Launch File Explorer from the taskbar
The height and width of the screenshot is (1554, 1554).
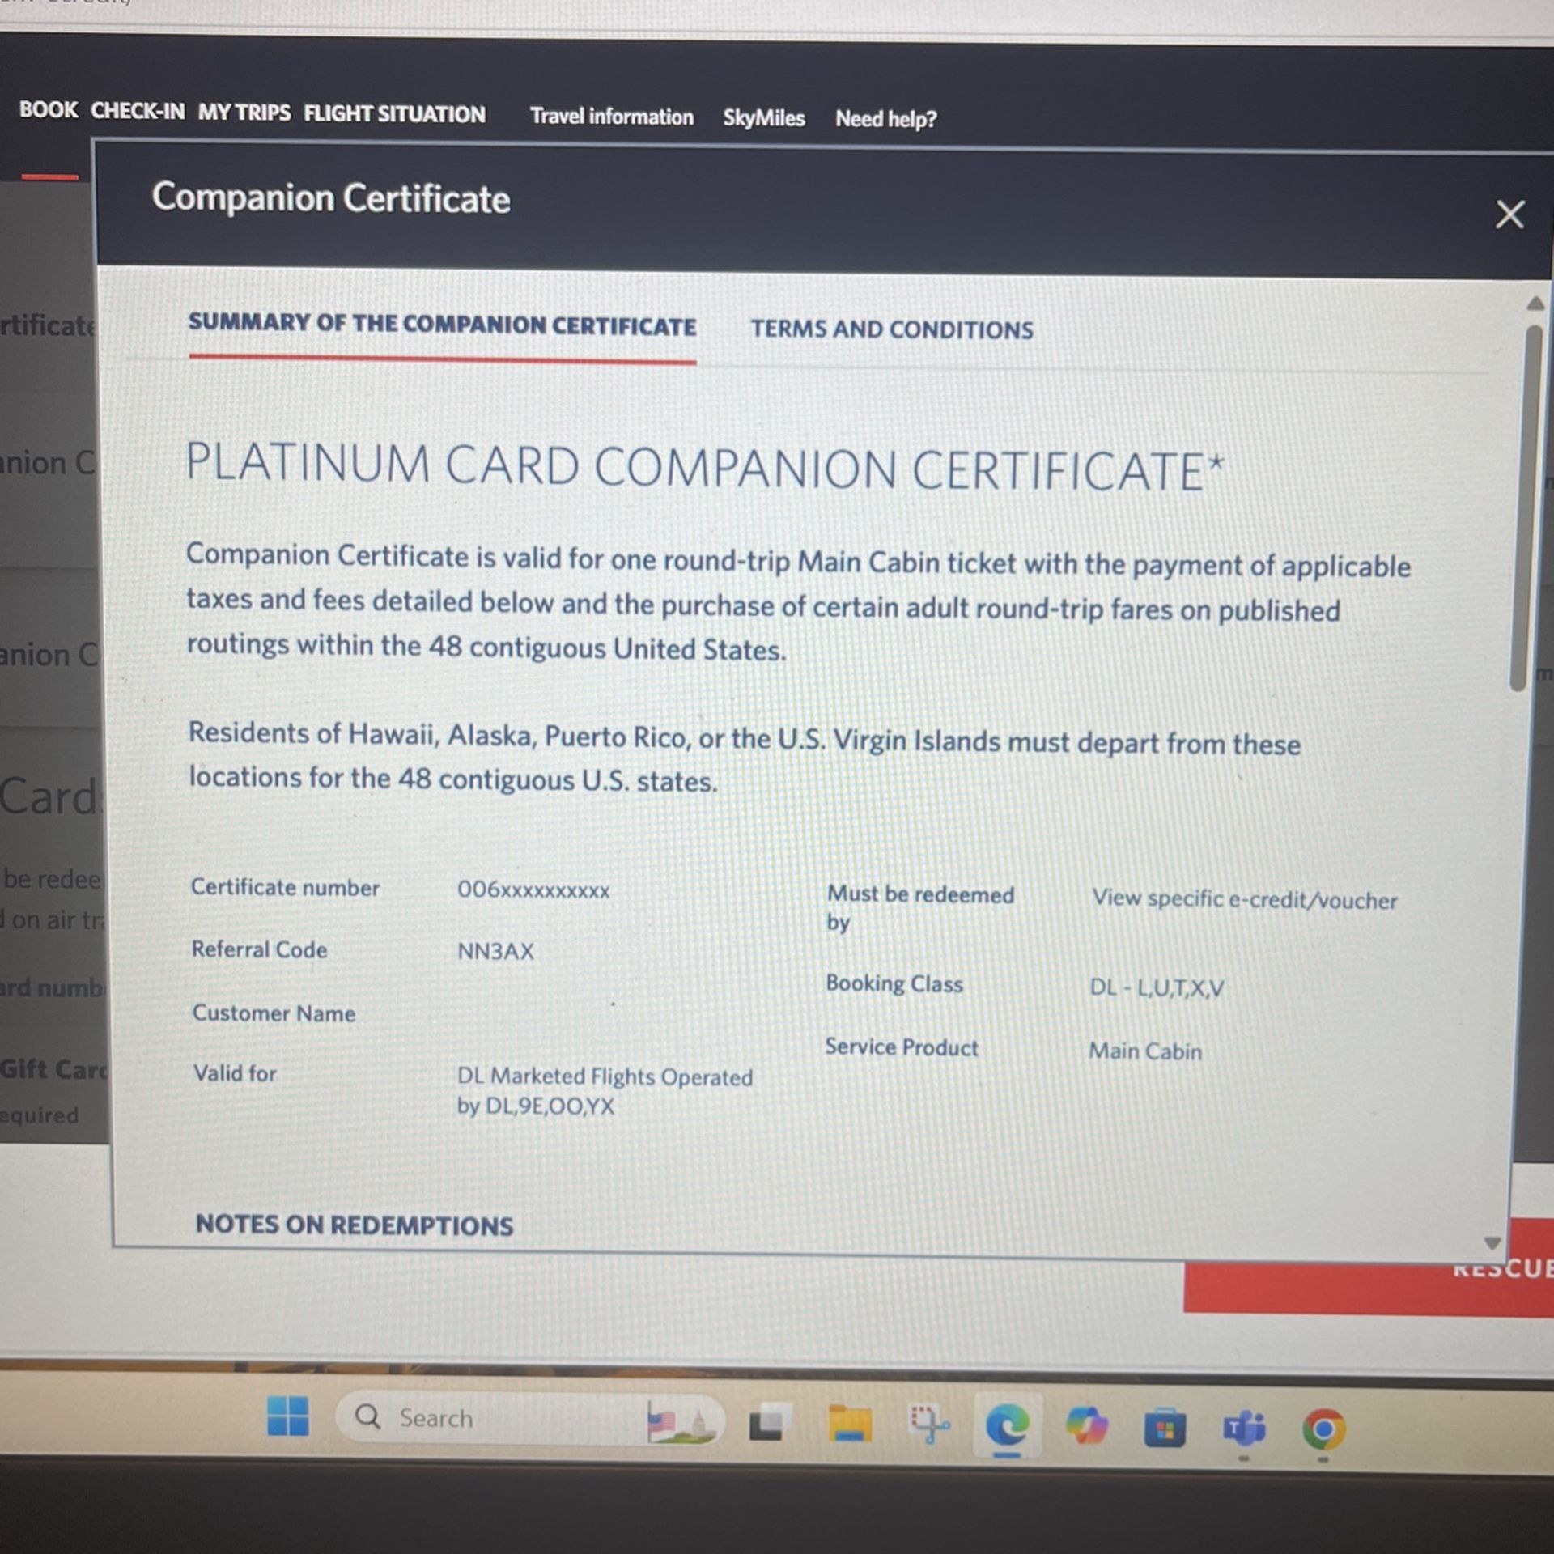pos(849,1424)
